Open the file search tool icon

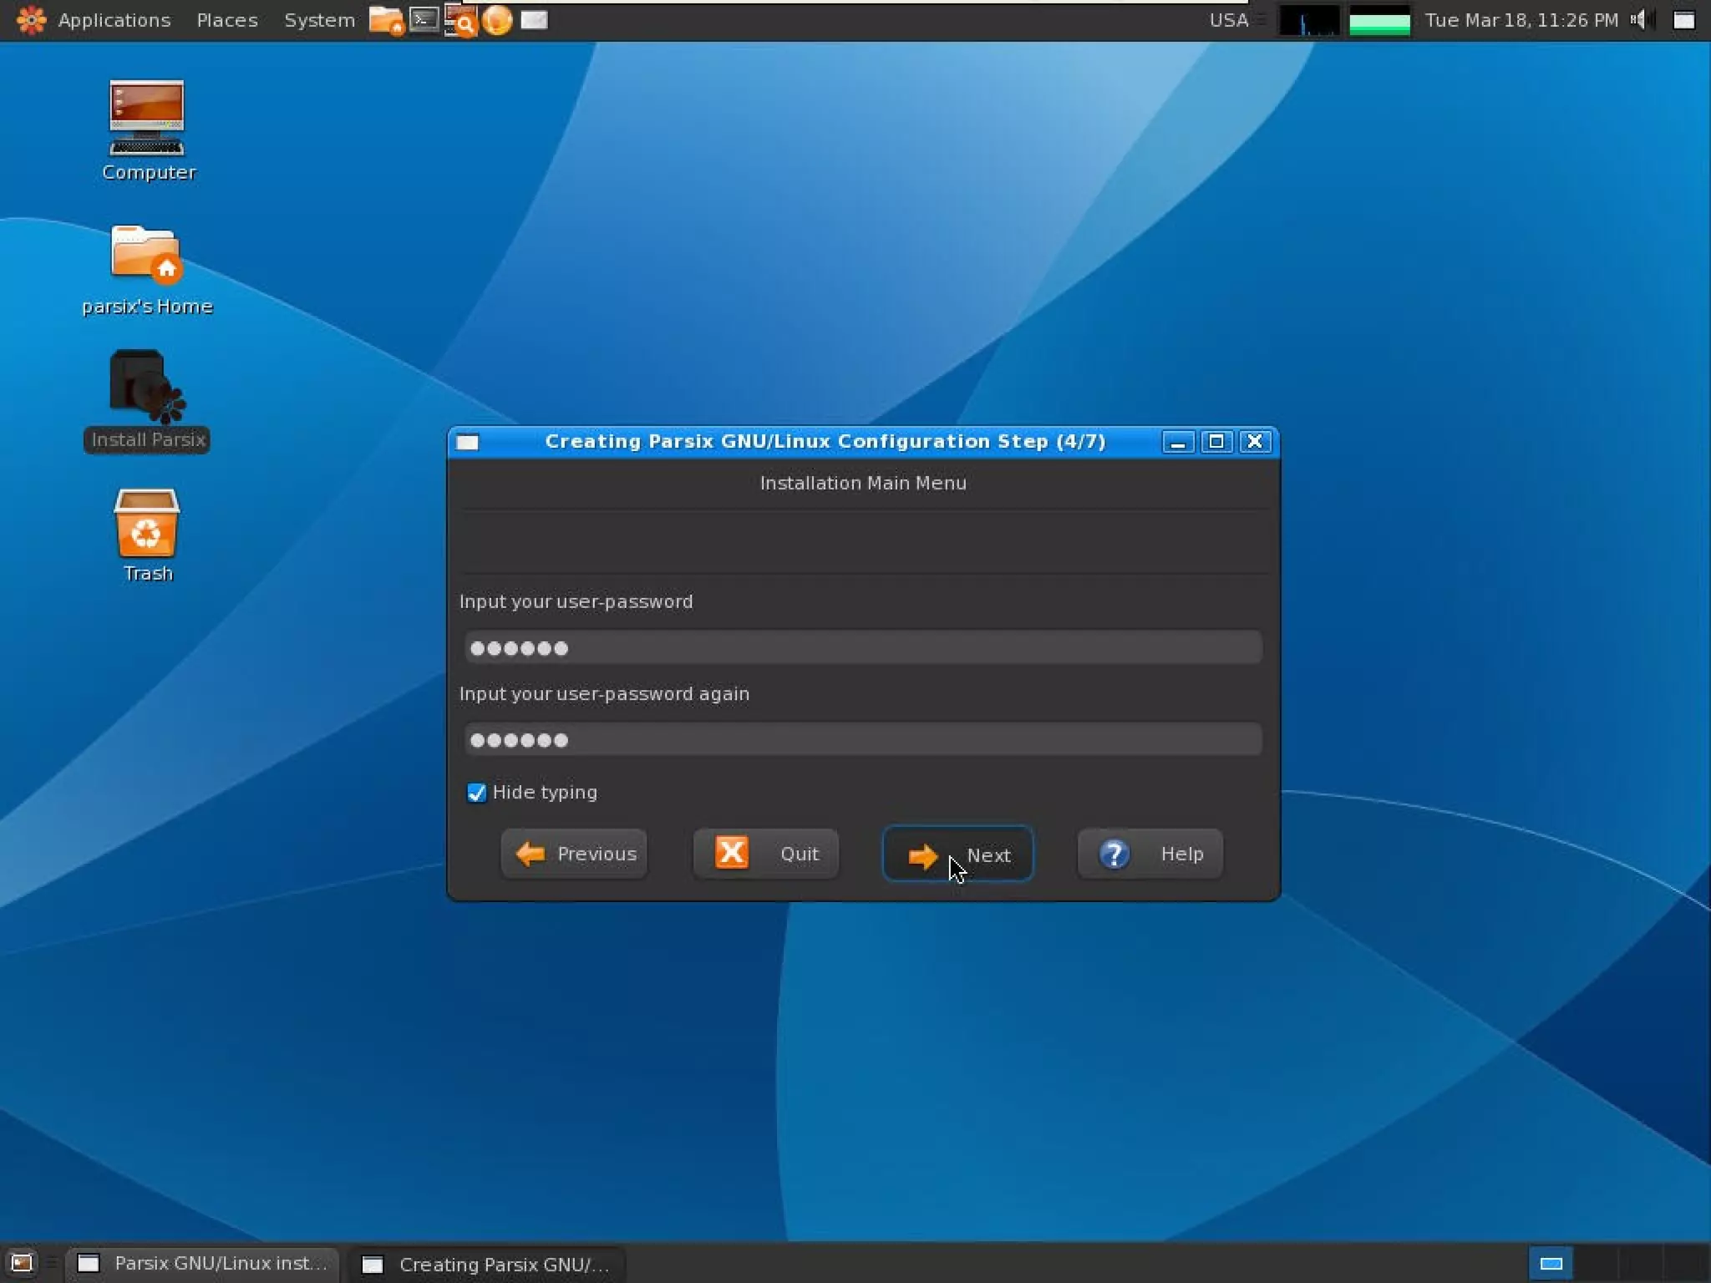coord(460,20)
